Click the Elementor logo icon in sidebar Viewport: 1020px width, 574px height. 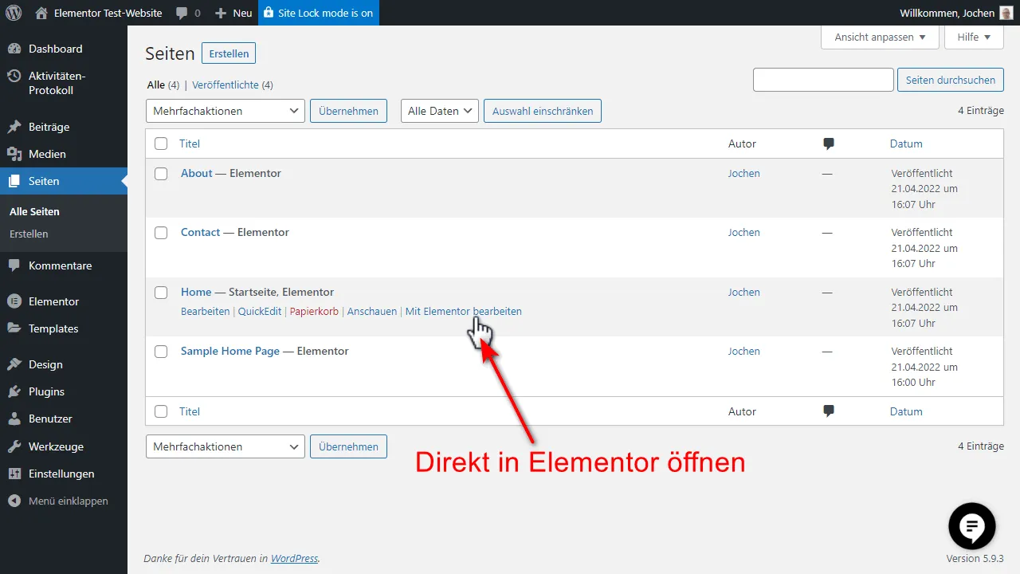click(14, 301)
